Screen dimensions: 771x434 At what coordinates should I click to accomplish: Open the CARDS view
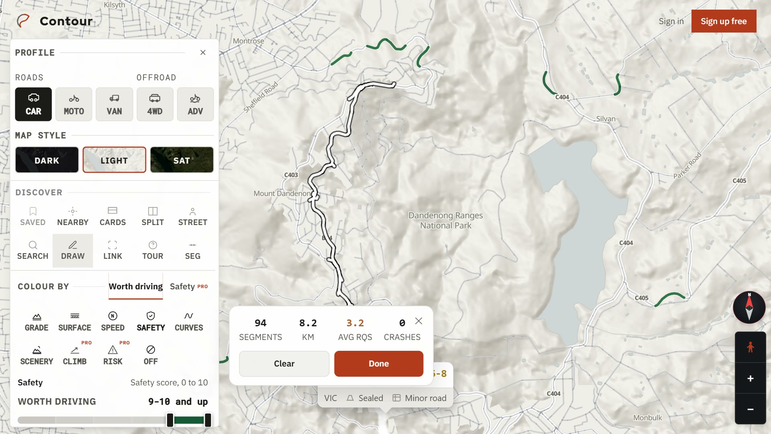click(113, 217)
